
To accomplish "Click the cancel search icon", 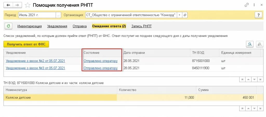I will [x=260, y=44].
